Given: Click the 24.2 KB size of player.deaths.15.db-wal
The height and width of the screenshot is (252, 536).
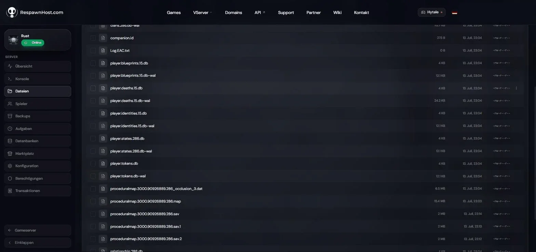Looking at the screenshot, I should point(440,101).
